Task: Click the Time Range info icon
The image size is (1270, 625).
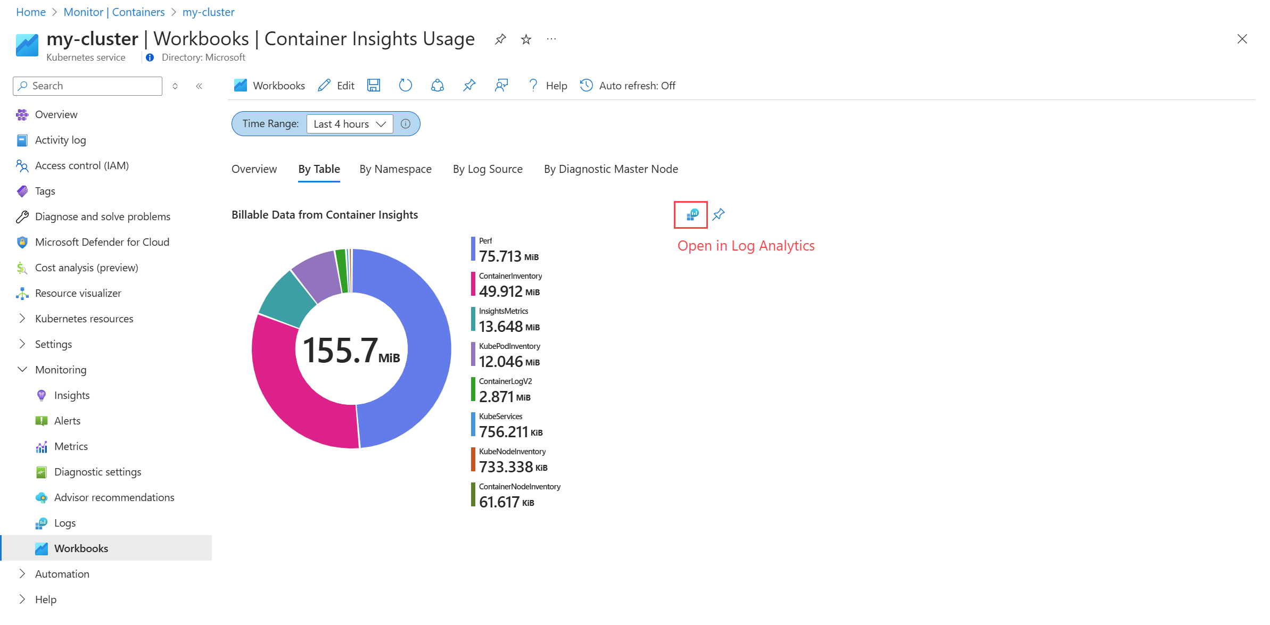Action: [x=406, y=124]
